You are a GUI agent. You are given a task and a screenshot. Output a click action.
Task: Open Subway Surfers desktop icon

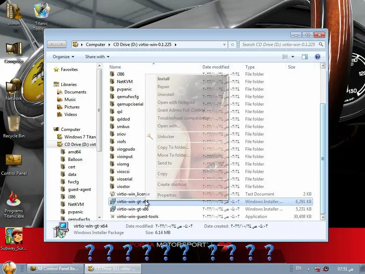tap(14, 239)
